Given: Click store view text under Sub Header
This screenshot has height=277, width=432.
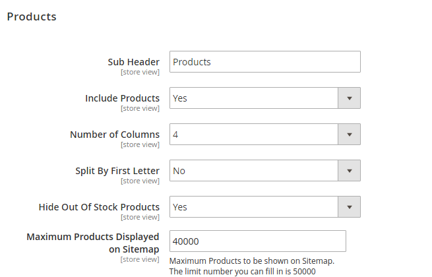Looking at the screenshot, I should [x=140, y=72].
